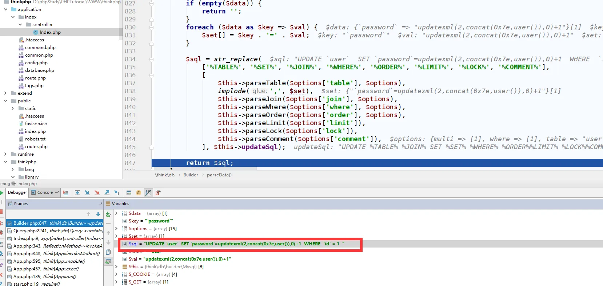Click the red Force Step Into icon

point(97,193)
